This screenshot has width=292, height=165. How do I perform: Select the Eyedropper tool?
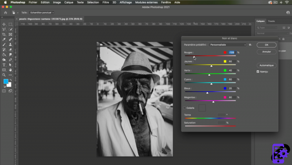[4, 39]
